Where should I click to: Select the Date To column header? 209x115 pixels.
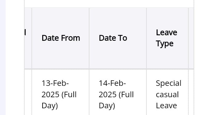118,38
